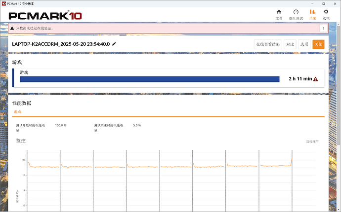This screenshot has width=341, height=212.
Task: Open the 基准测试 benchmark gauge icon
Action: (x=296, y=14)
